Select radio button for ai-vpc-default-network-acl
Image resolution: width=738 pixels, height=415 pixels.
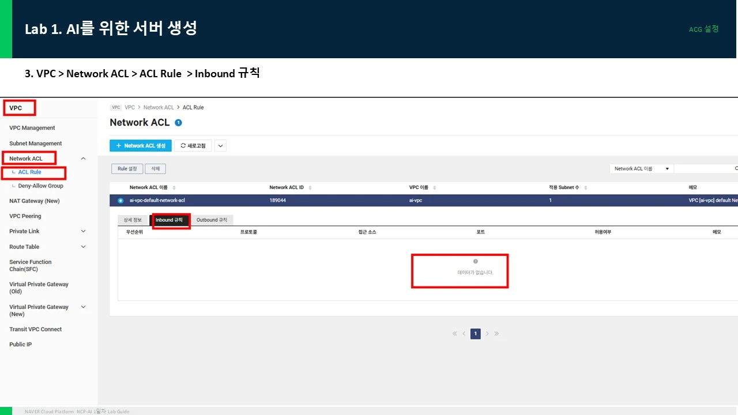[121, 201]
